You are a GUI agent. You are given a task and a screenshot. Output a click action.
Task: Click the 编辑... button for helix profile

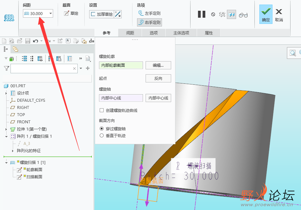click(158, 65)
